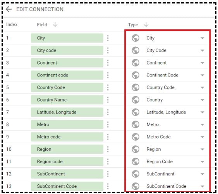Expand the Country type dropdown
Viewport: 218px width, 194px height.
[x=203, y=100]
